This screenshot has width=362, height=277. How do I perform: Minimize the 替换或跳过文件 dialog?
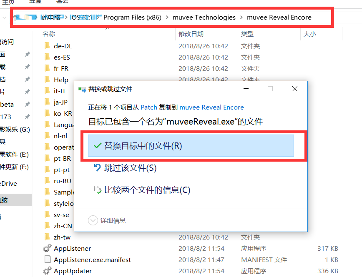[246, 89]
